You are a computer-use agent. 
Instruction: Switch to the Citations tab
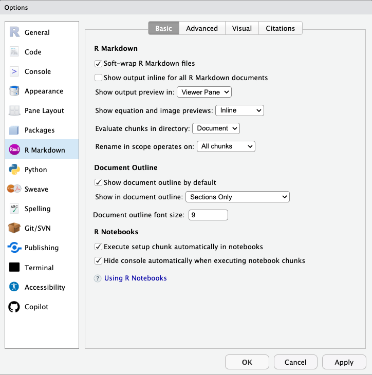point(280,28)
